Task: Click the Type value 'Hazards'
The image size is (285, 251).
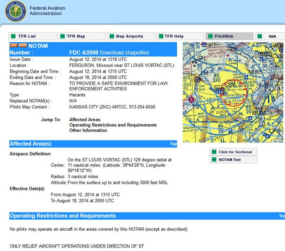Action: pos(77,95)
